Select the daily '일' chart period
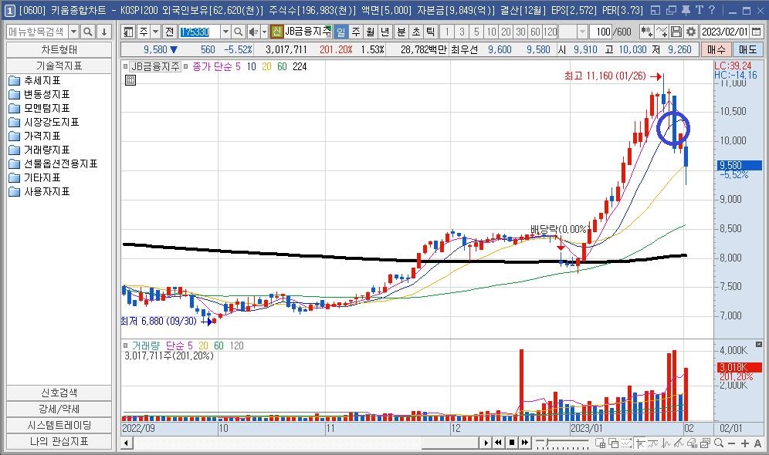769x455 pixels. (340, 32)
